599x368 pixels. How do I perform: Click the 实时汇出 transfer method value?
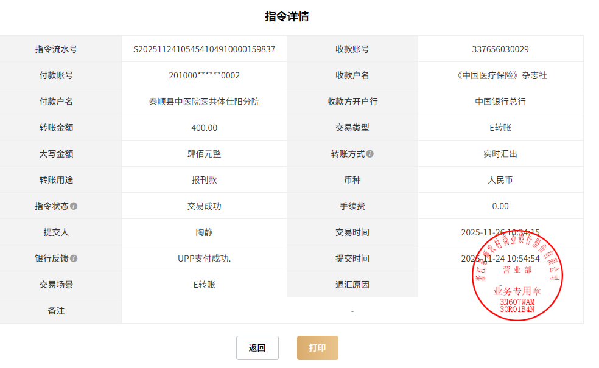pos(500,154)
